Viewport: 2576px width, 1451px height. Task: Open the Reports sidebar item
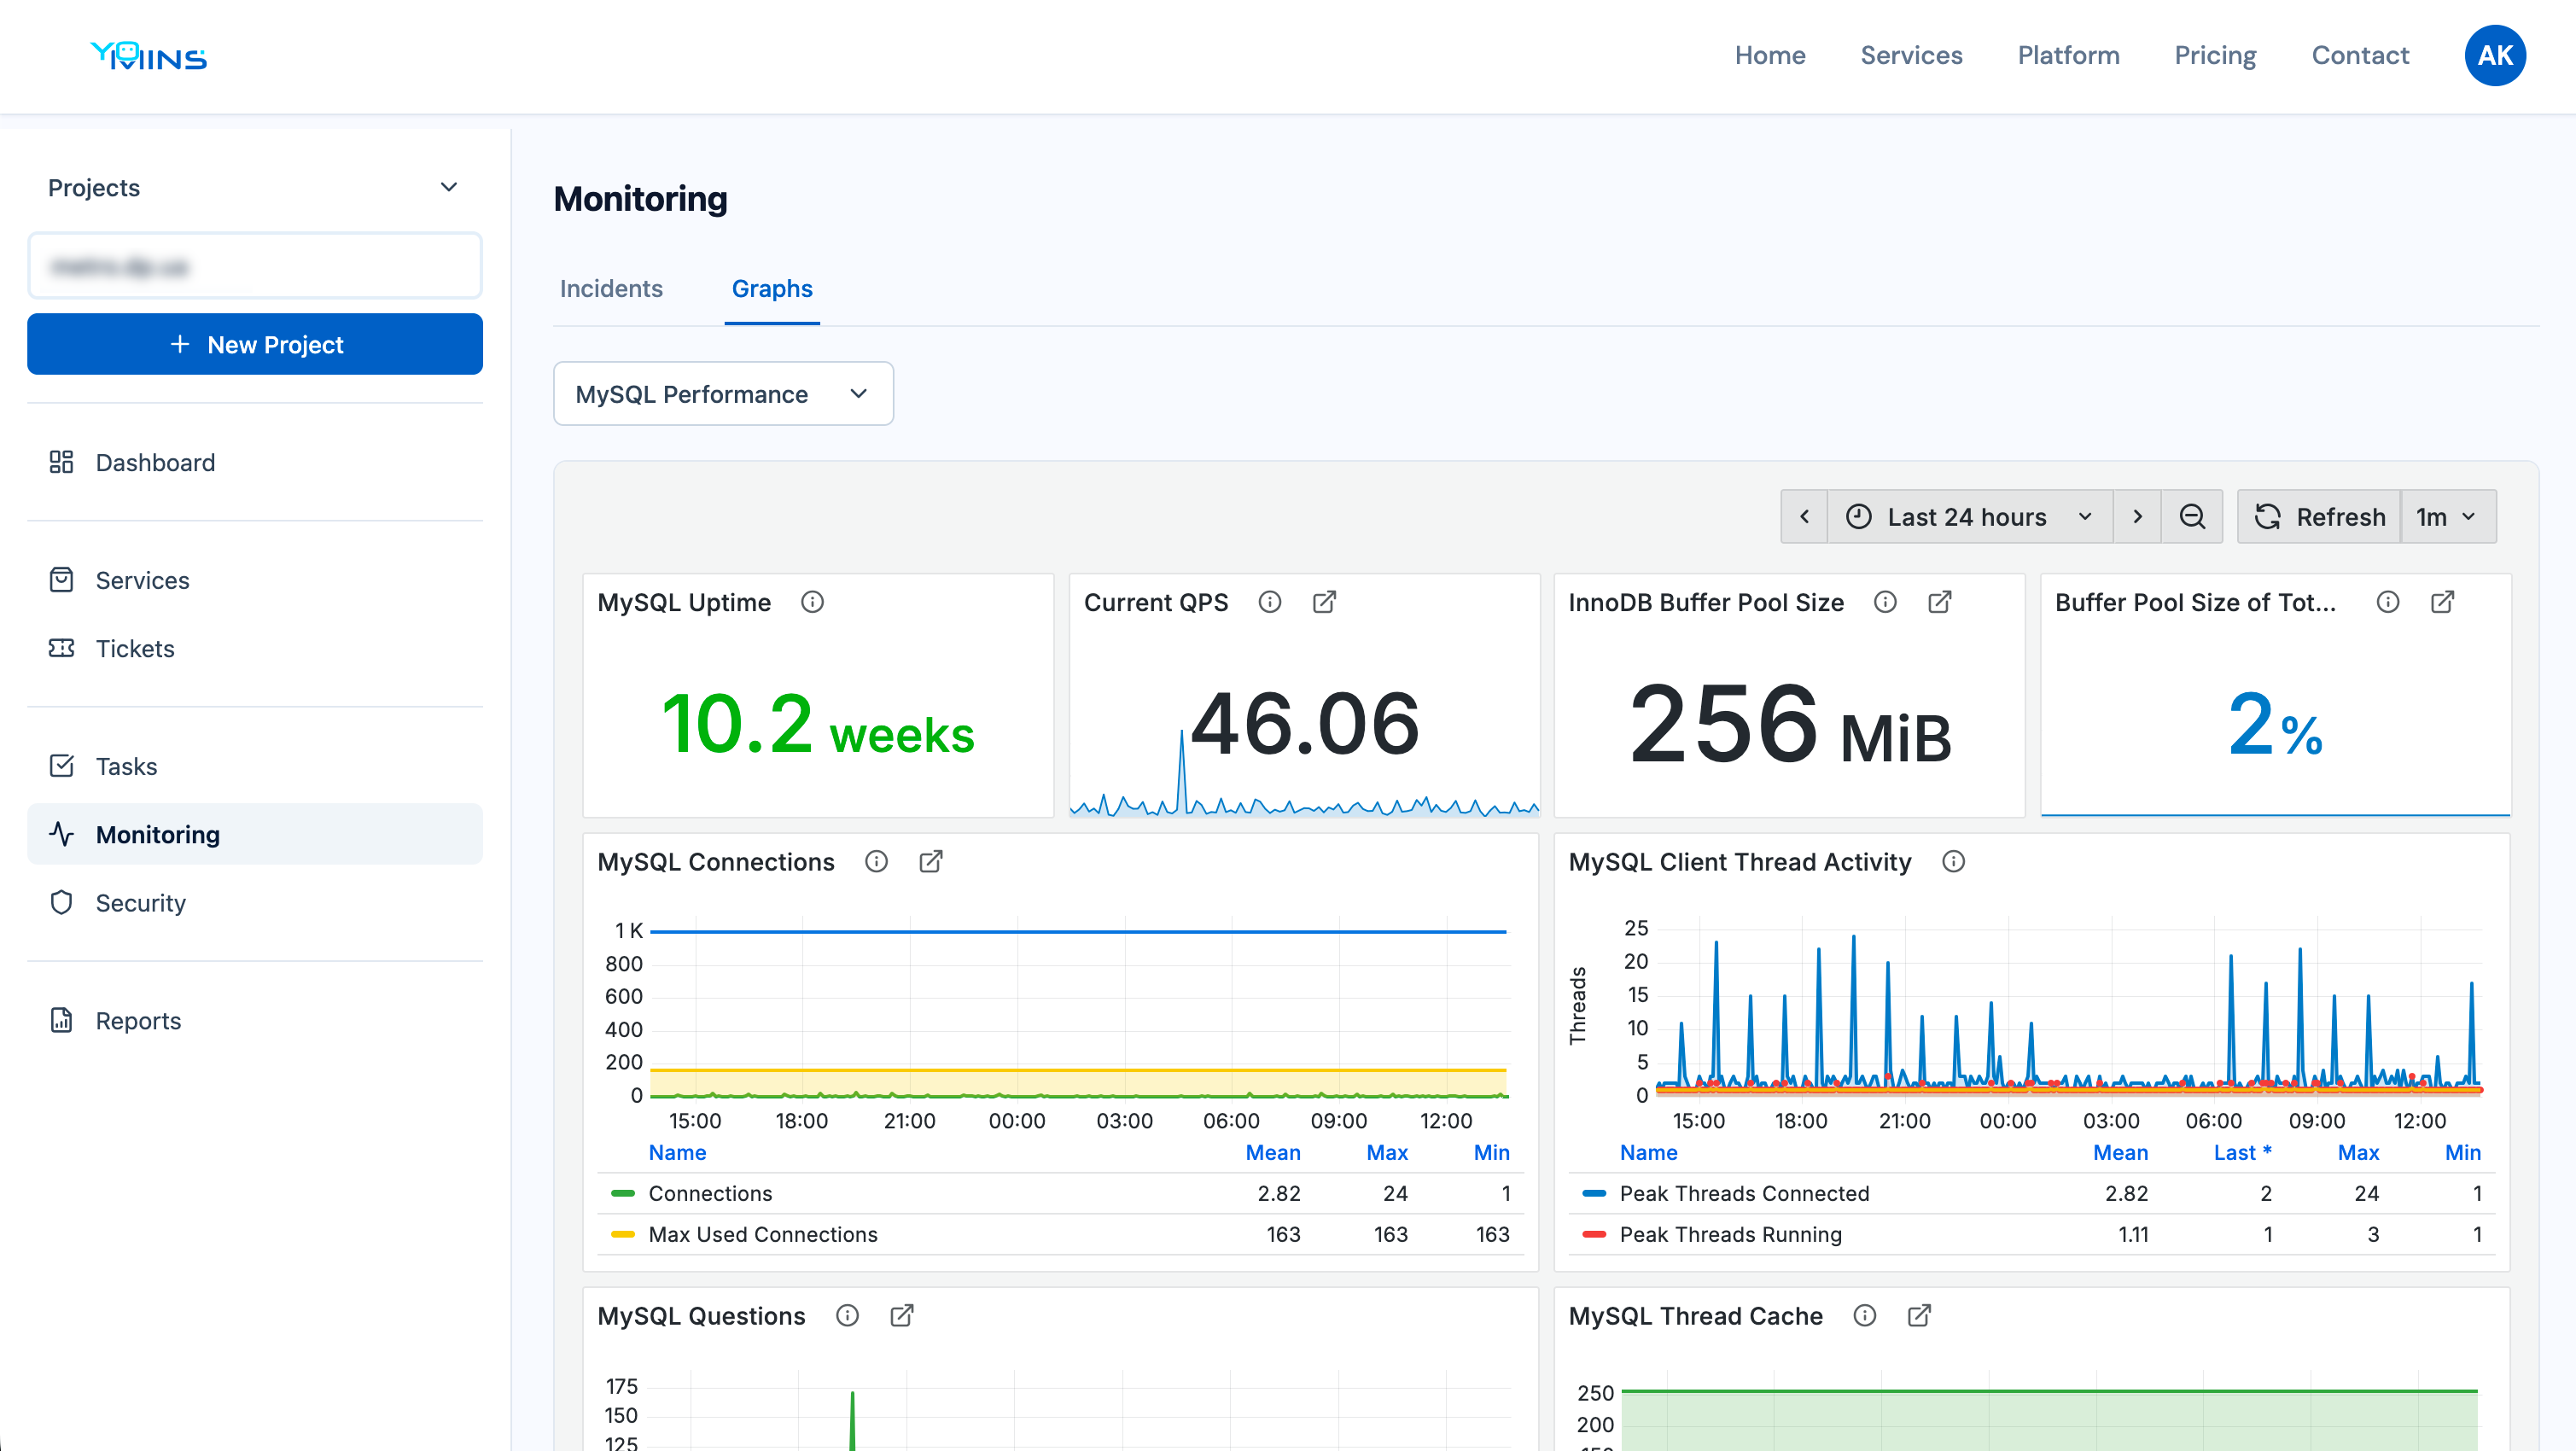coord(138,1020)
